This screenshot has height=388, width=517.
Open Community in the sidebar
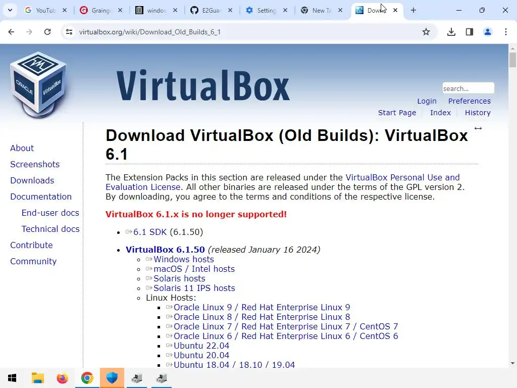pos(33,261)
